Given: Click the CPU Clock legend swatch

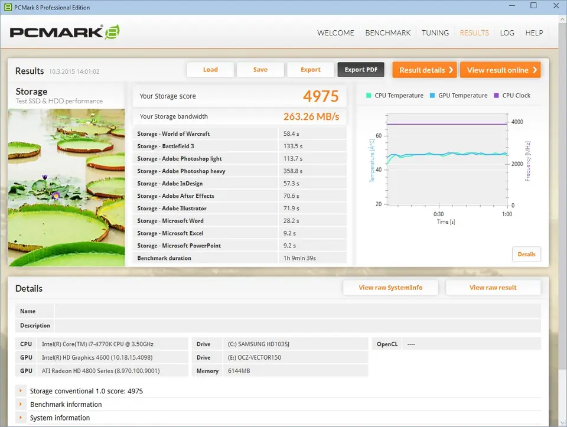Looking at the screenshot, I should point(496,96).
